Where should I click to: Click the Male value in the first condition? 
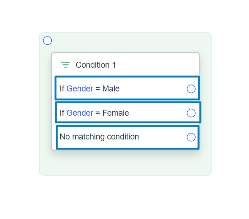(111, 89)
